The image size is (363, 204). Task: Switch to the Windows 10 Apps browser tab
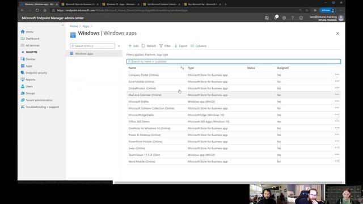tap(121, 4)
